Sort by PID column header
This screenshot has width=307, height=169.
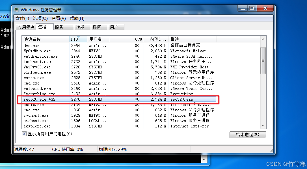click(x=78, y=39)
